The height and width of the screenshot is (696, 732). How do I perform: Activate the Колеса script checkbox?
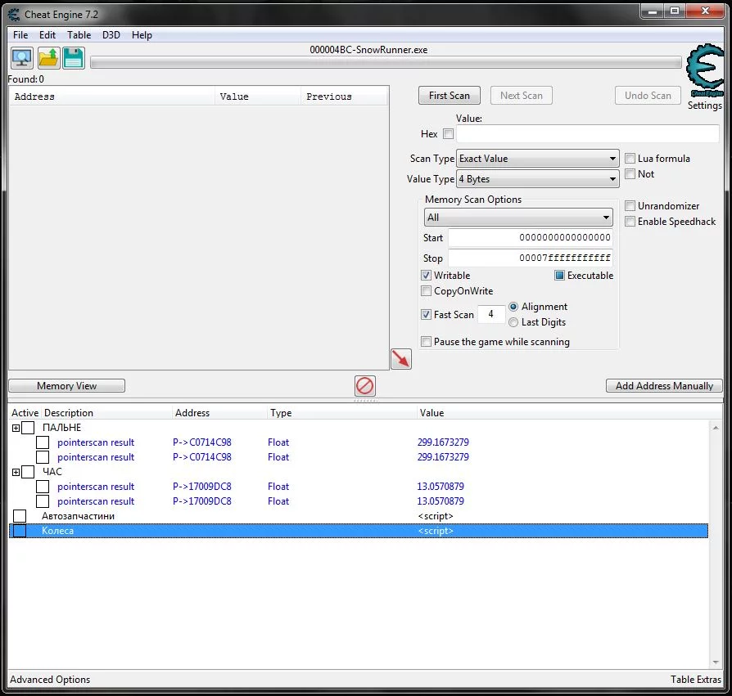(x=20, y=531)
